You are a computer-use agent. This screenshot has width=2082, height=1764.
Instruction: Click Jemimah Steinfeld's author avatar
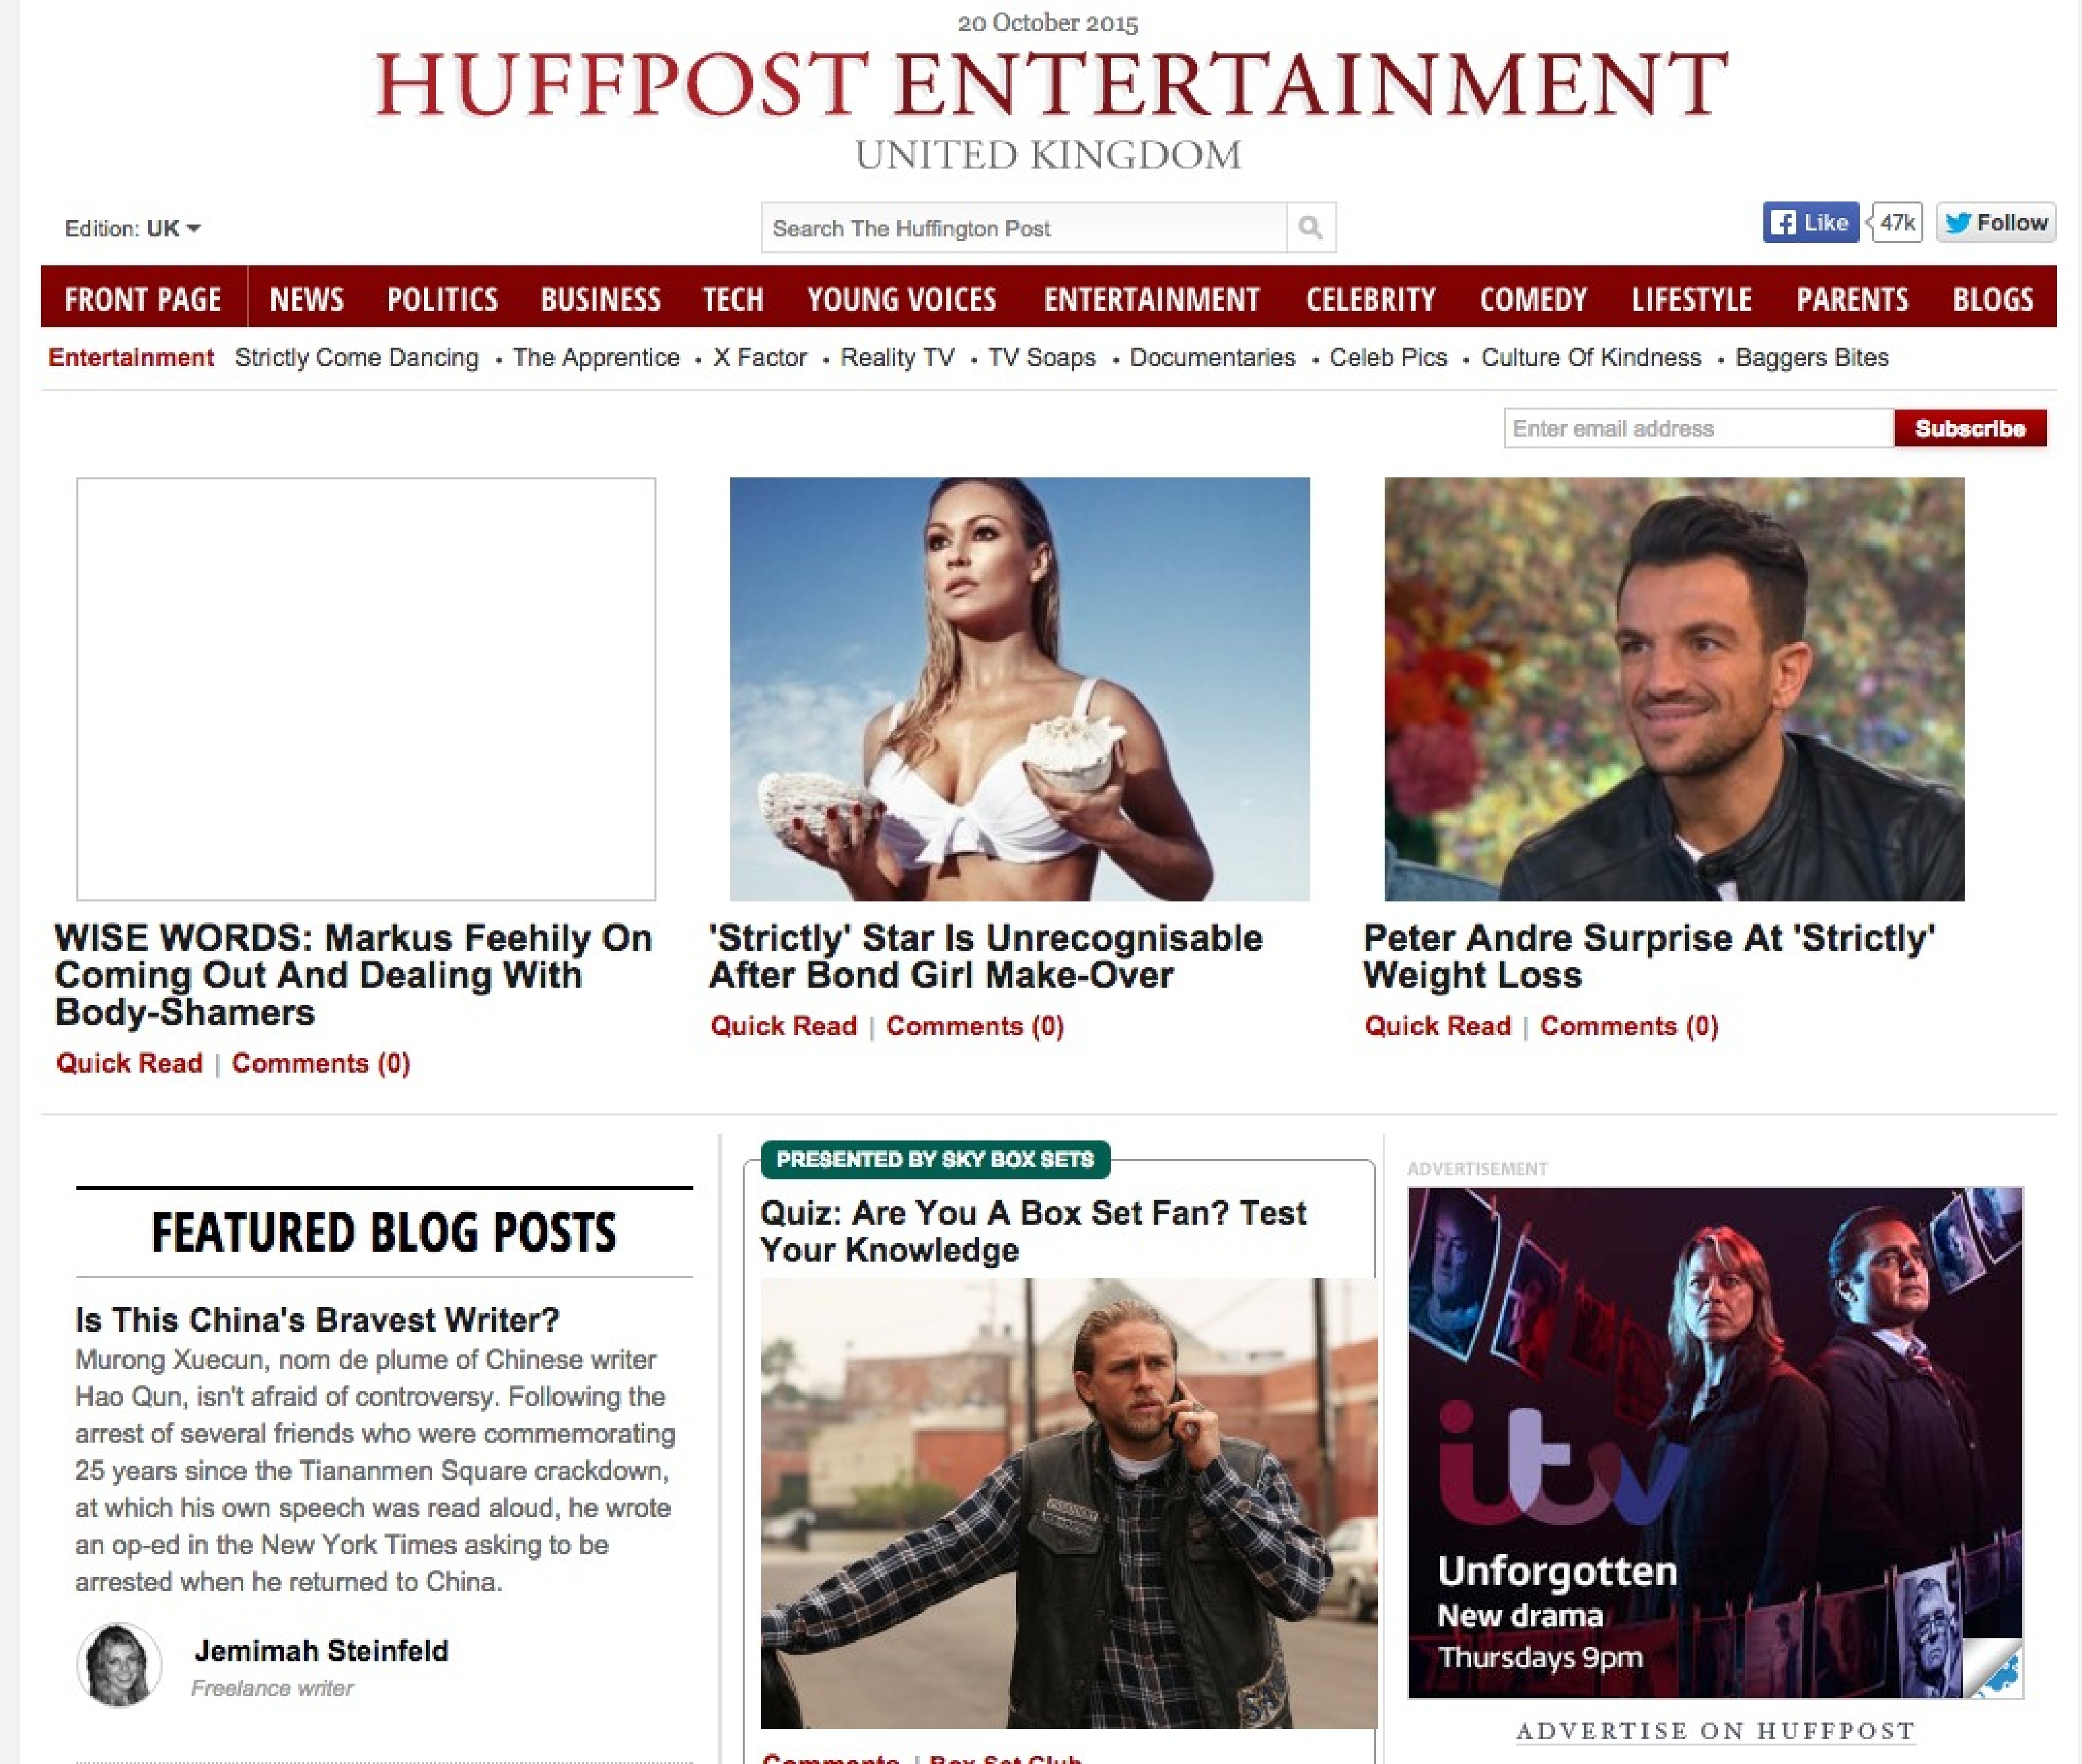[x=119, y=1664]
